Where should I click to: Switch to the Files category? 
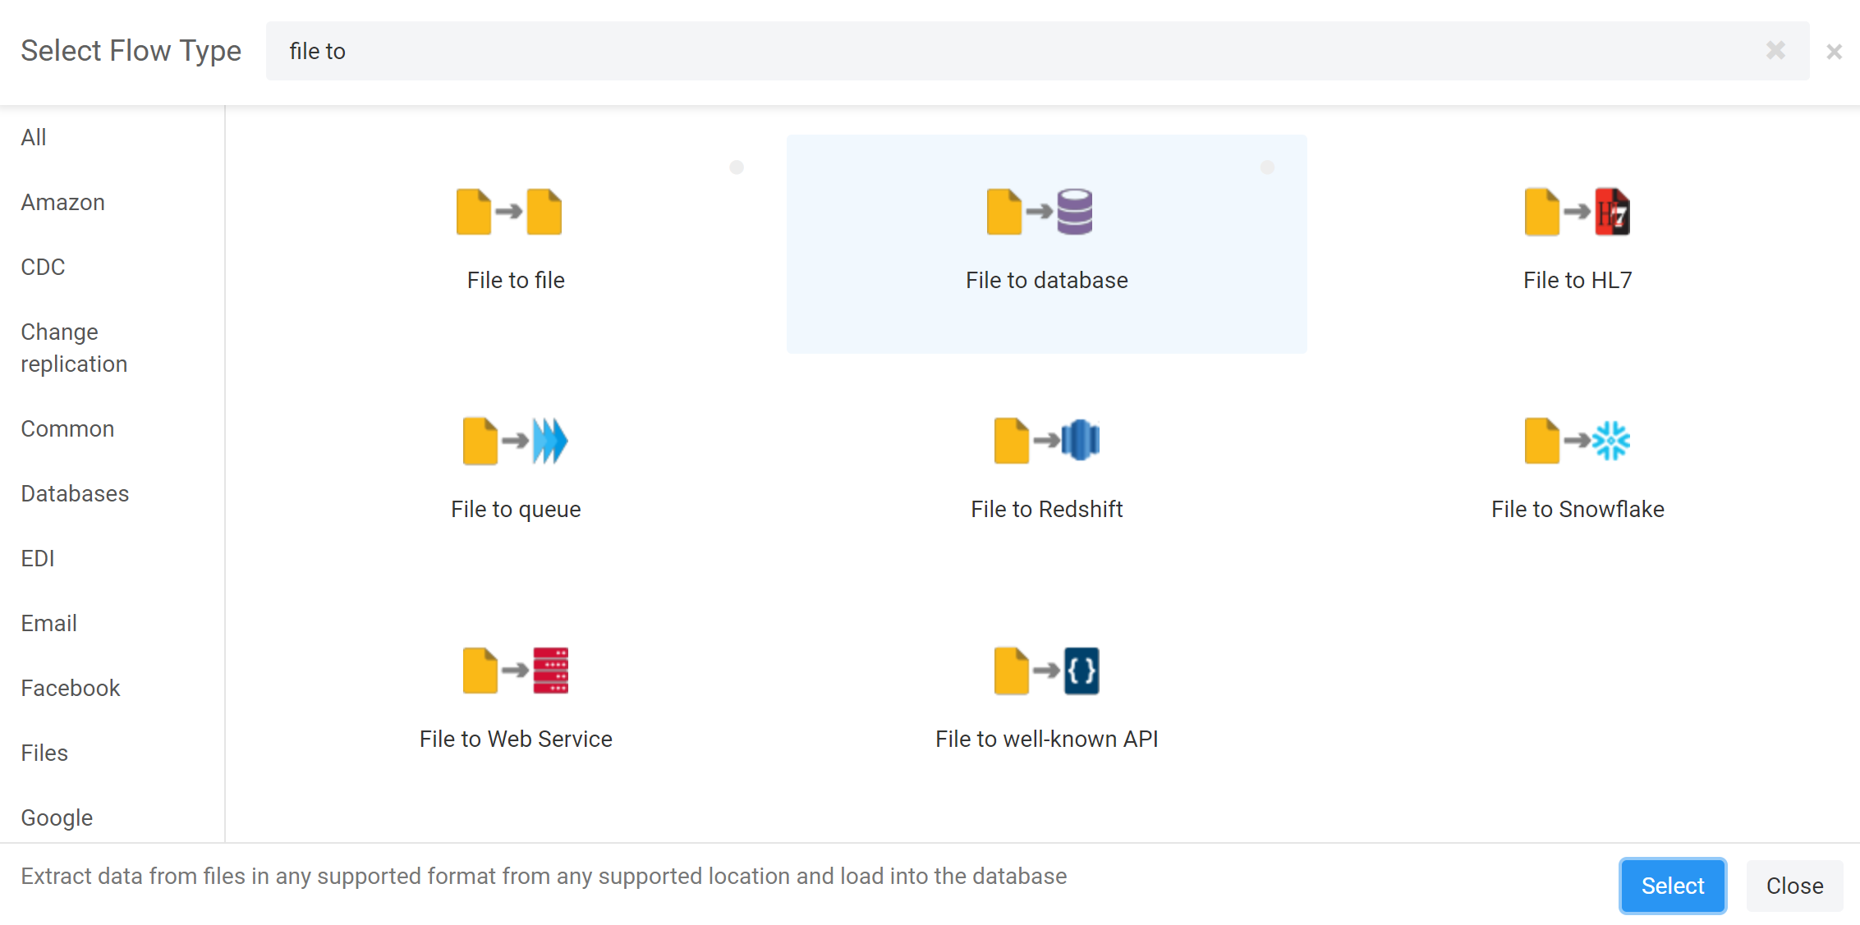tap(44, 753)
